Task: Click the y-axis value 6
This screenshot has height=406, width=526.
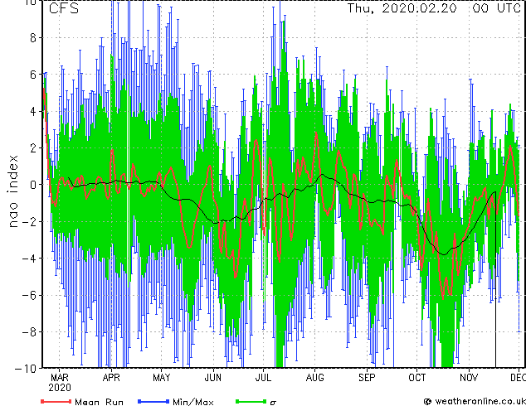Action: coord(33,75)
